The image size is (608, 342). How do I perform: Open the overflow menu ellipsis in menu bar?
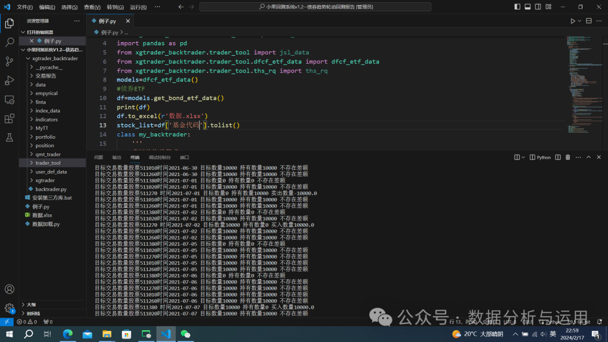click(157, 7)
